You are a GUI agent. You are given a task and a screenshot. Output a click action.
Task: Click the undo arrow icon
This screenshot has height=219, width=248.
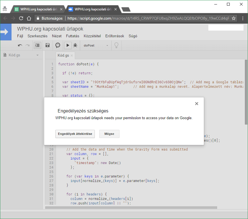pyautogui.click(x=20, y=45)
